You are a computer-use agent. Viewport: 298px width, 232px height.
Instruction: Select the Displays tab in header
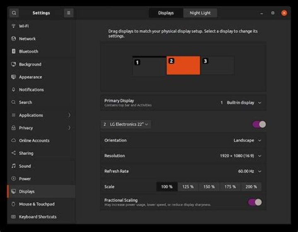[166, 13]
